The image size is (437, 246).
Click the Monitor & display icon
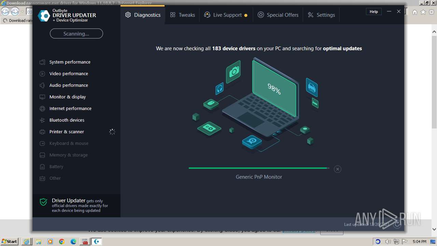coord(42,97)
